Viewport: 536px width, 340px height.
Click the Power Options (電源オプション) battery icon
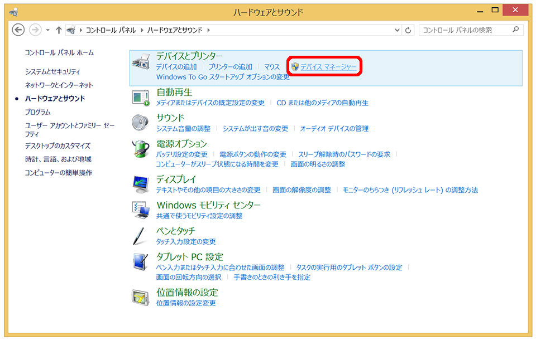coord(141,149)
